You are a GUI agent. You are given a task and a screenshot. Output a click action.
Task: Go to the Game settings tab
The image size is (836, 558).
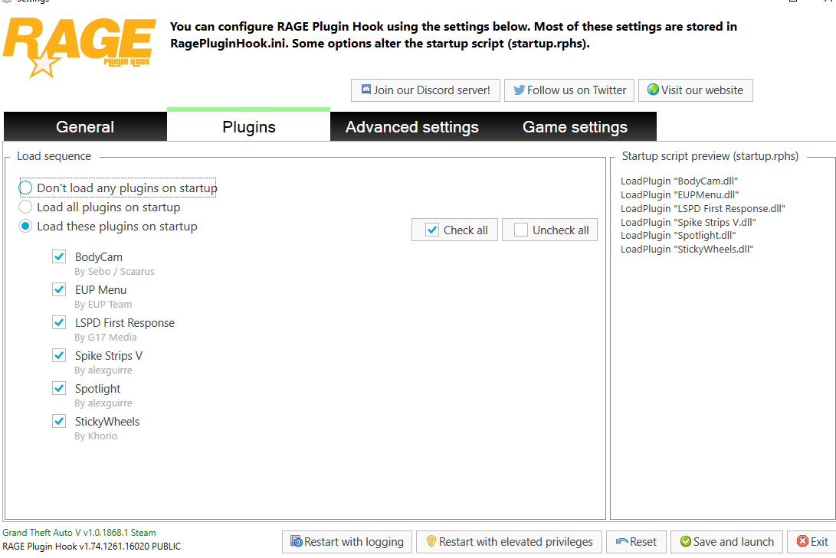pyautogui.click(x=575, y=127)
